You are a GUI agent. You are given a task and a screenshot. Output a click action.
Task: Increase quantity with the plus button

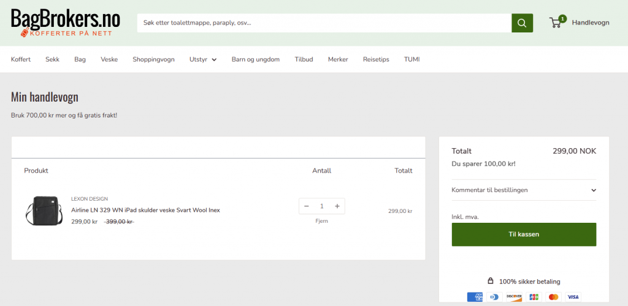point(337,206)
